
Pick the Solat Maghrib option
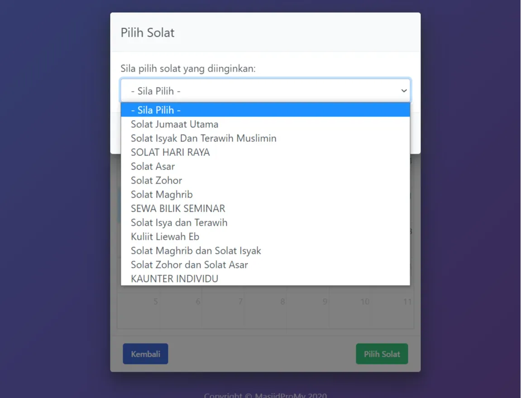[162, 194]
